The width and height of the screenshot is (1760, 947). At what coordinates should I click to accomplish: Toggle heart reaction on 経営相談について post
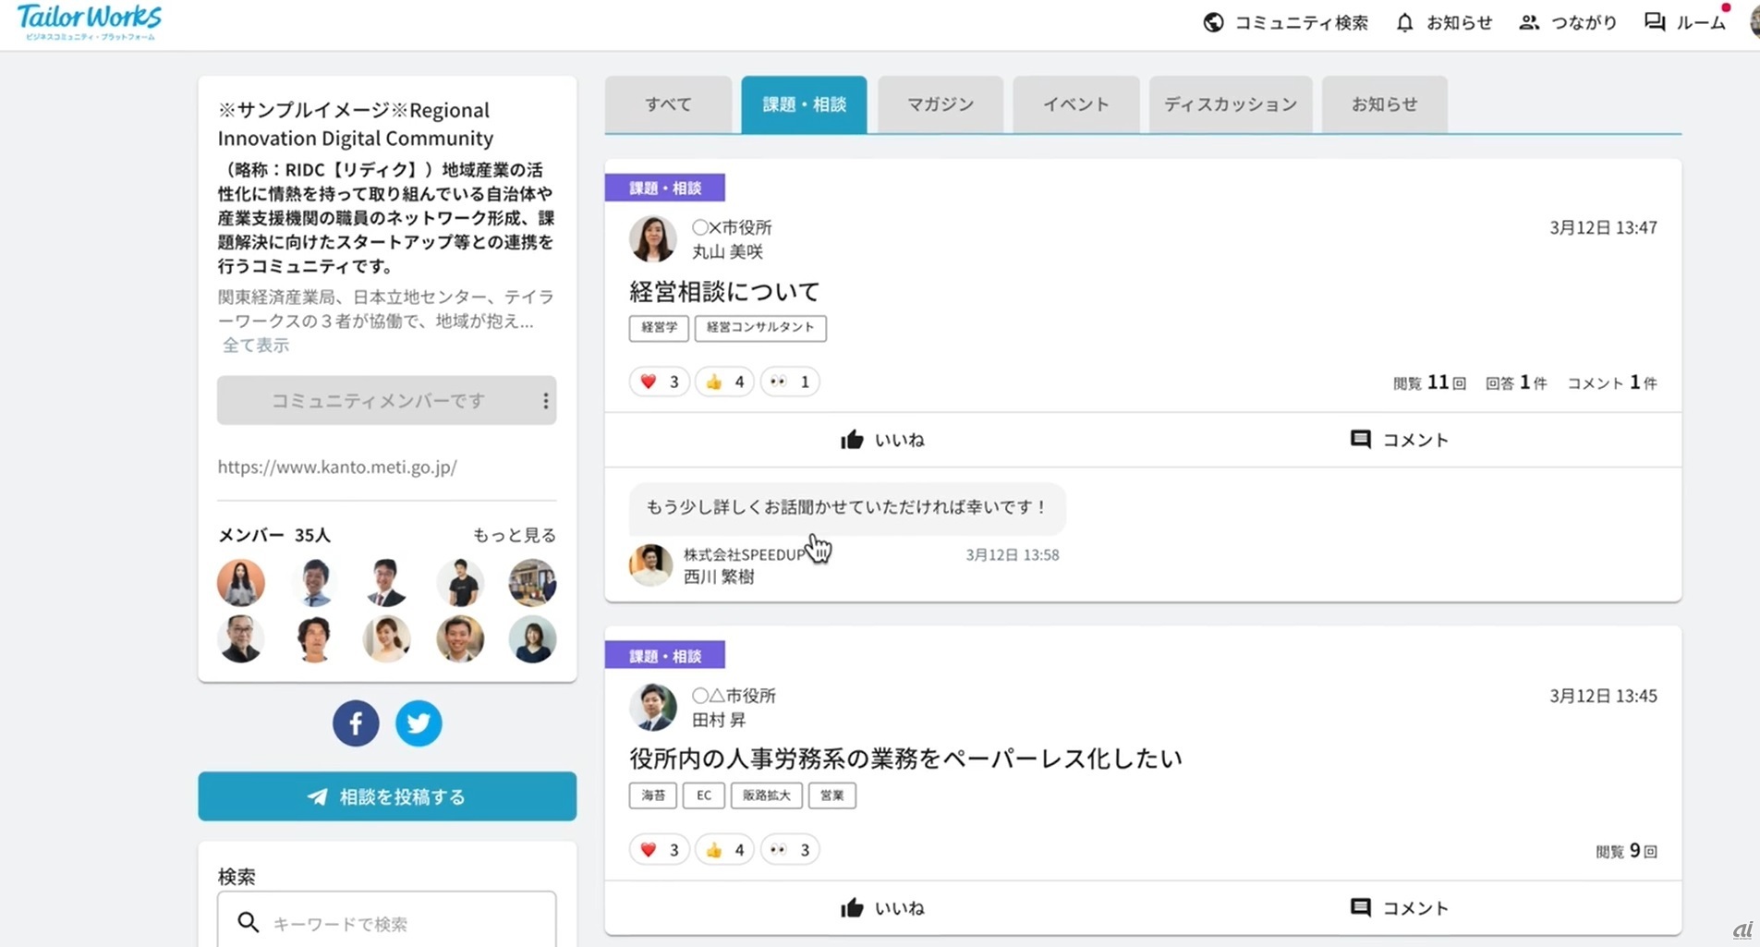[659, 382]
